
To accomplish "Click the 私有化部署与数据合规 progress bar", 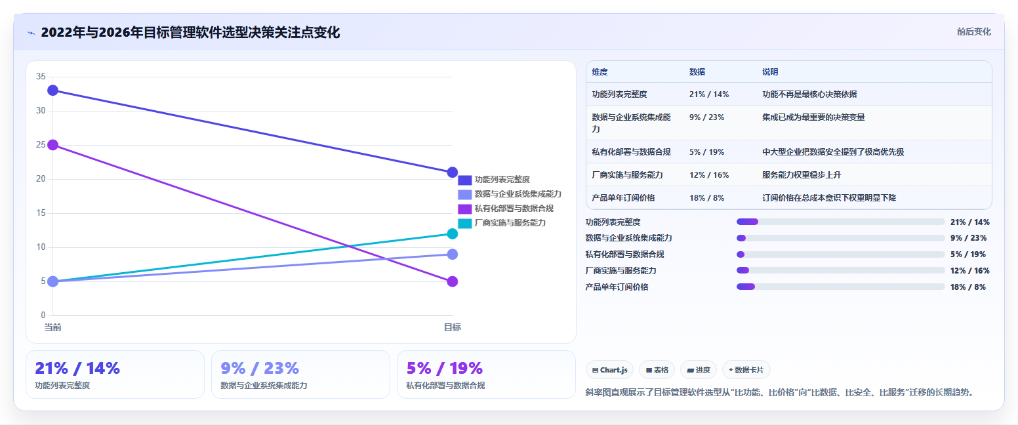I will (840, 254).
